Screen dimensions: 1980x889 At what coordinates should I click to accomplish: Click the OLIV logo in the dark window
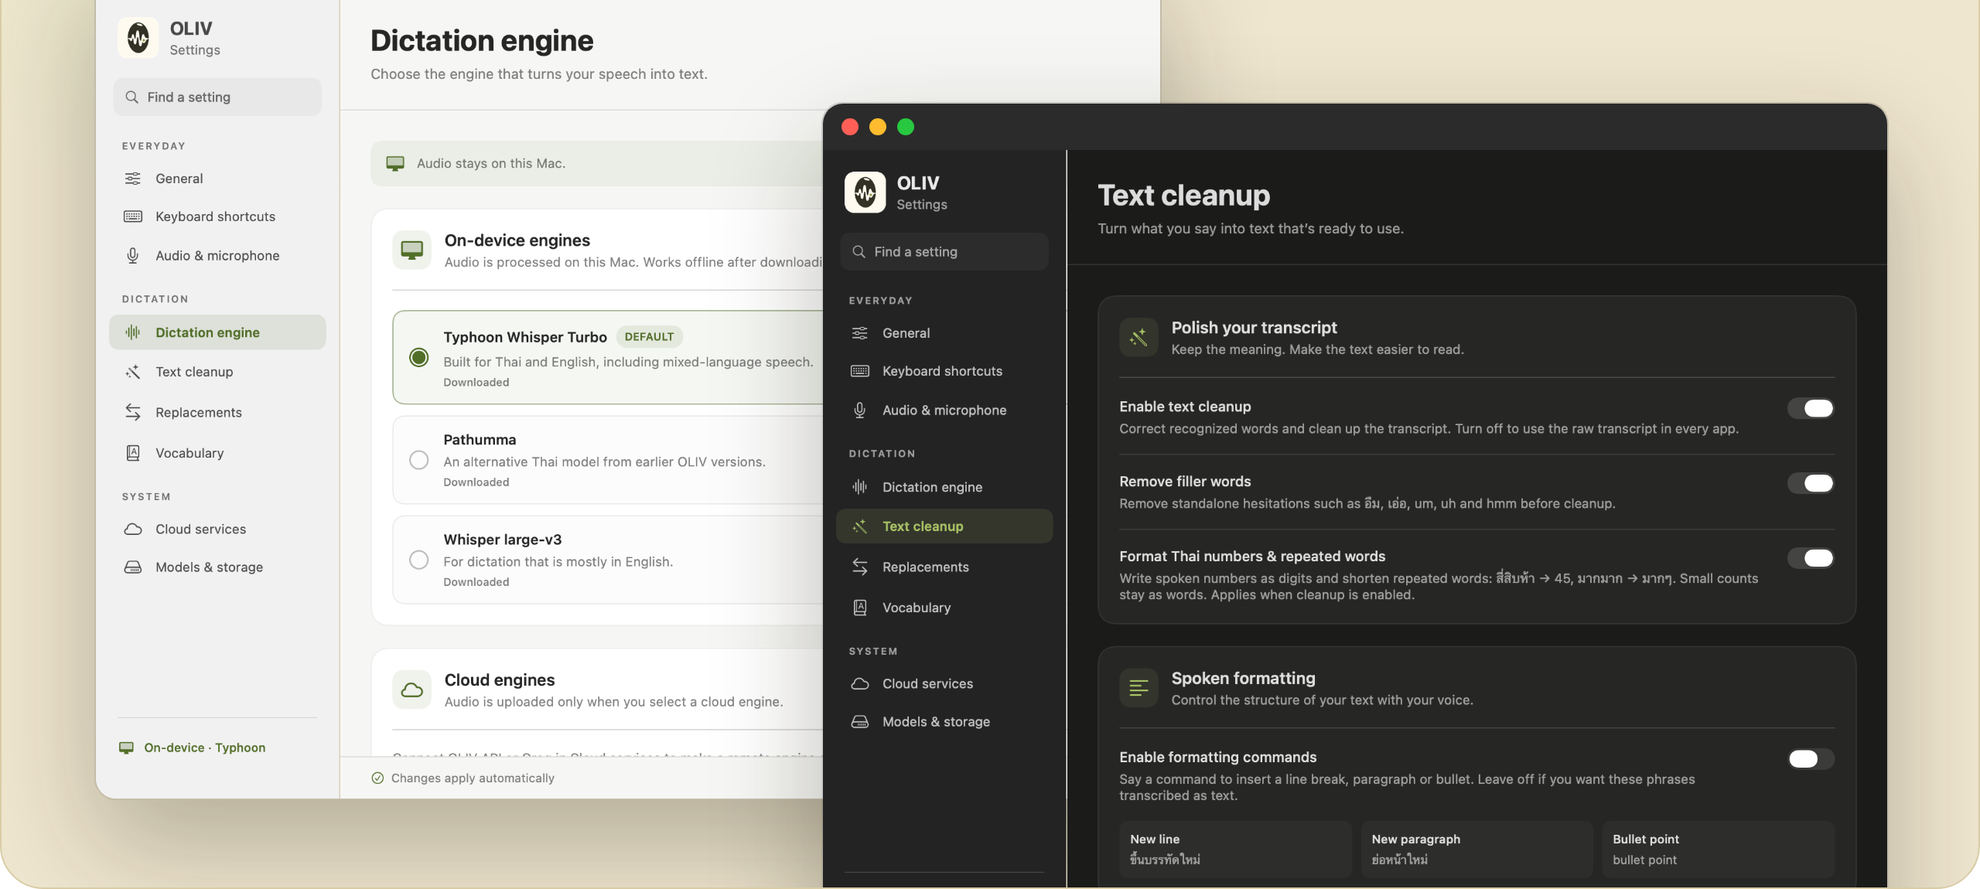865,192
